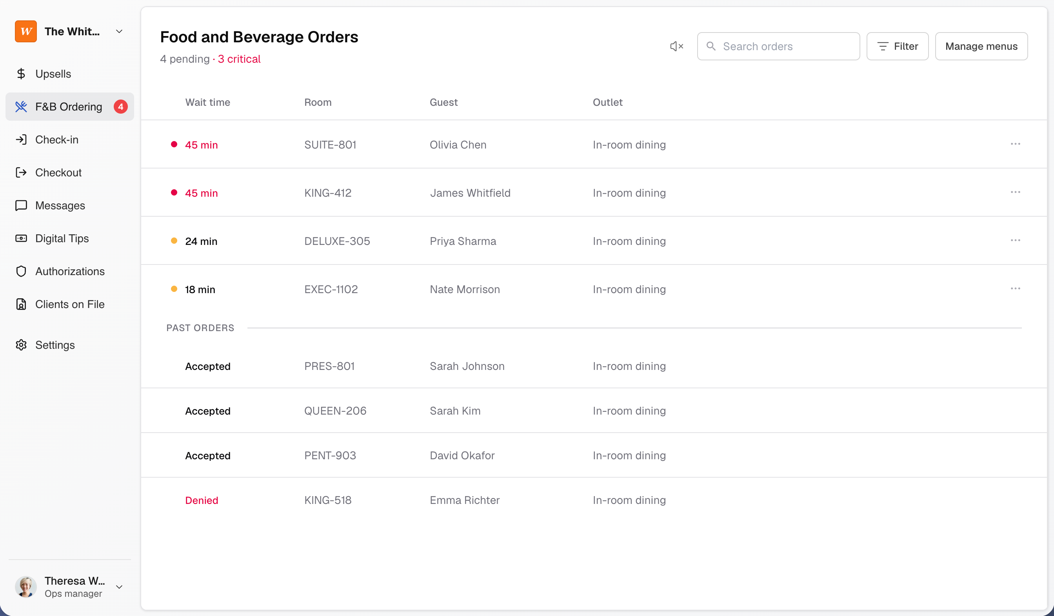This screenshot has width=1054, height=616.
Task: Open the Checkout section
Action: point(58,172)
